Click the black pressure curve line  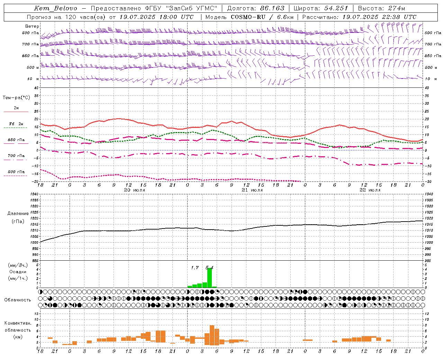point(231,231)
